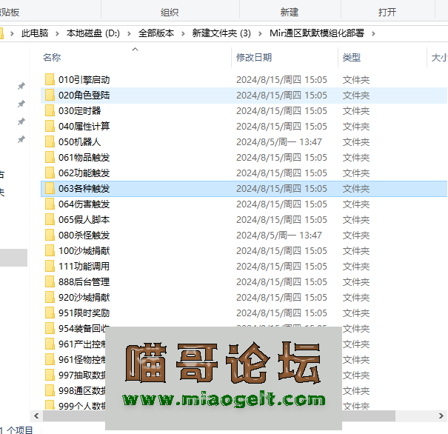This screenshot has width=448, height=434.
Task: Click the 961怪物控制 folder icon
Action: pos(50,360)
